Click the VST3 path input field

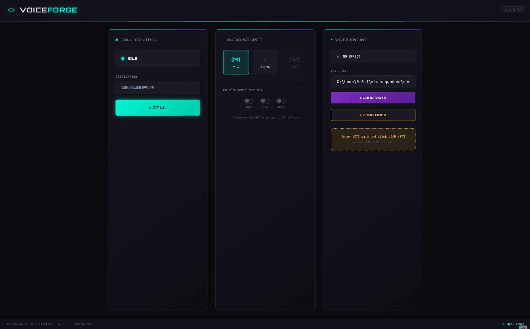[x=373, y=82]
